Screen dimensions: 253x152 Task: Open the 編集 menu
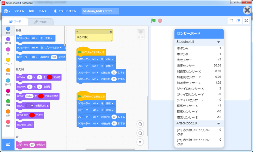point(31,11)
